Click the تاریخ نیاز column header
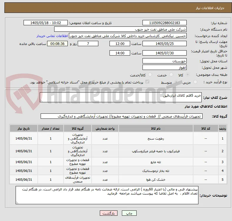The height and width of the screenshot is (221, 232). 24,128
